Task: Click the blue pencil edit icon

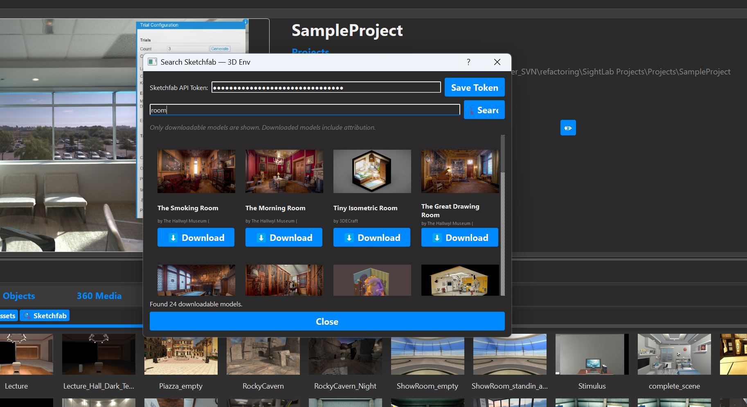Action: click(568, 128)
